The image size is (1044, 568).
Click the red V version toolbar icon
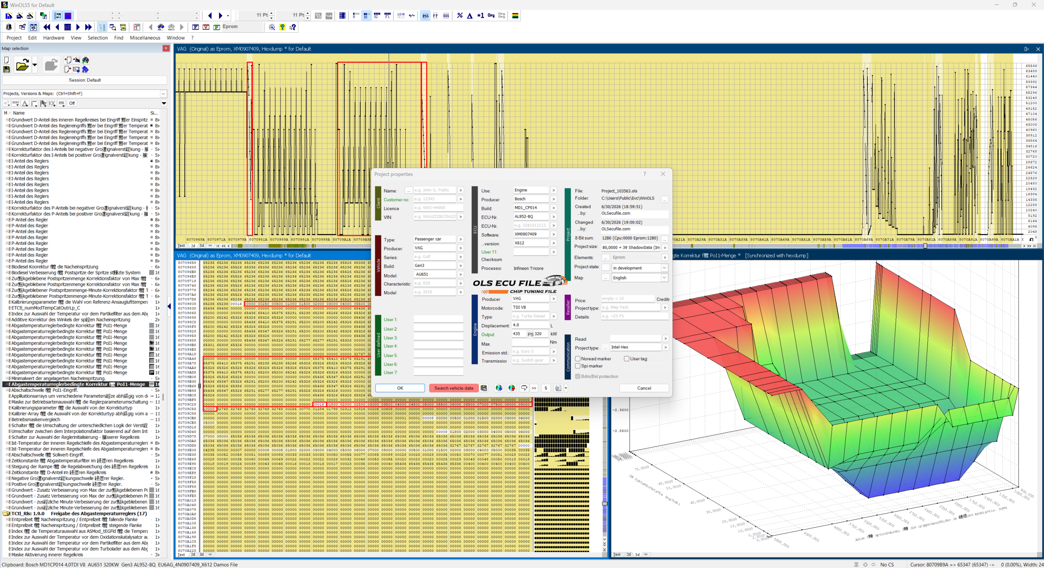[206, 27]
